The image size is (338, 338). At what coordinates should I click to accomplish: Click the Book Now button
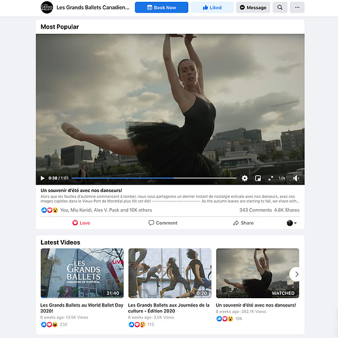pyautogui.click(x=162, y=7)
